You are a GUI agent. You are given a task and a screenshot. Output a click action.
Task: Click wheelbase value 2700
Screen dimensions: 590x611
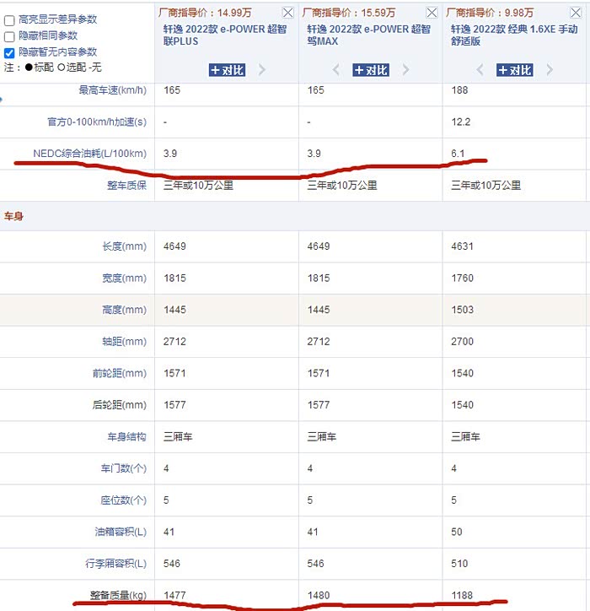(x=463, y=342)
